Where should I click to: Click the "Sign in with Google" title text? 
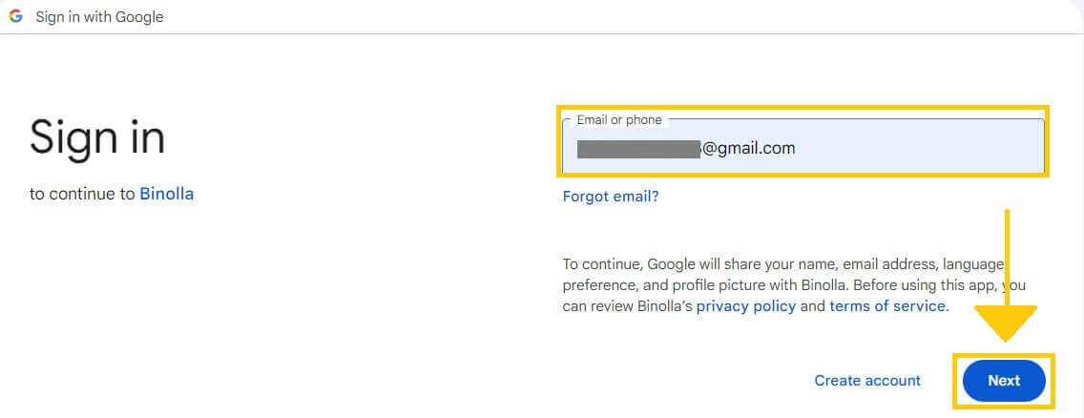[99, 17]
